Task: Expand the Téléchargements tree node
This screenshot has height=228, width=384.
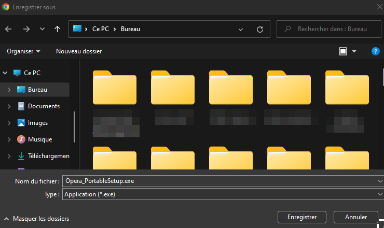Action: [9, 156]
